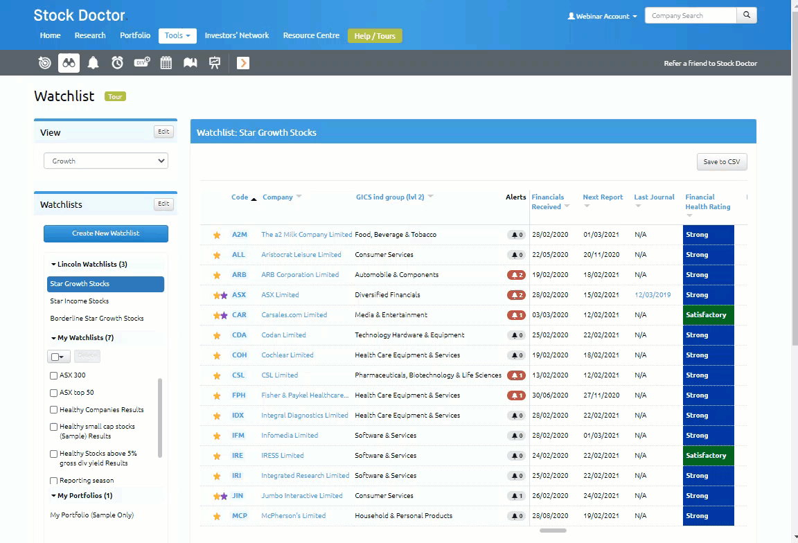Click the Company Search input field

(691, 16)
